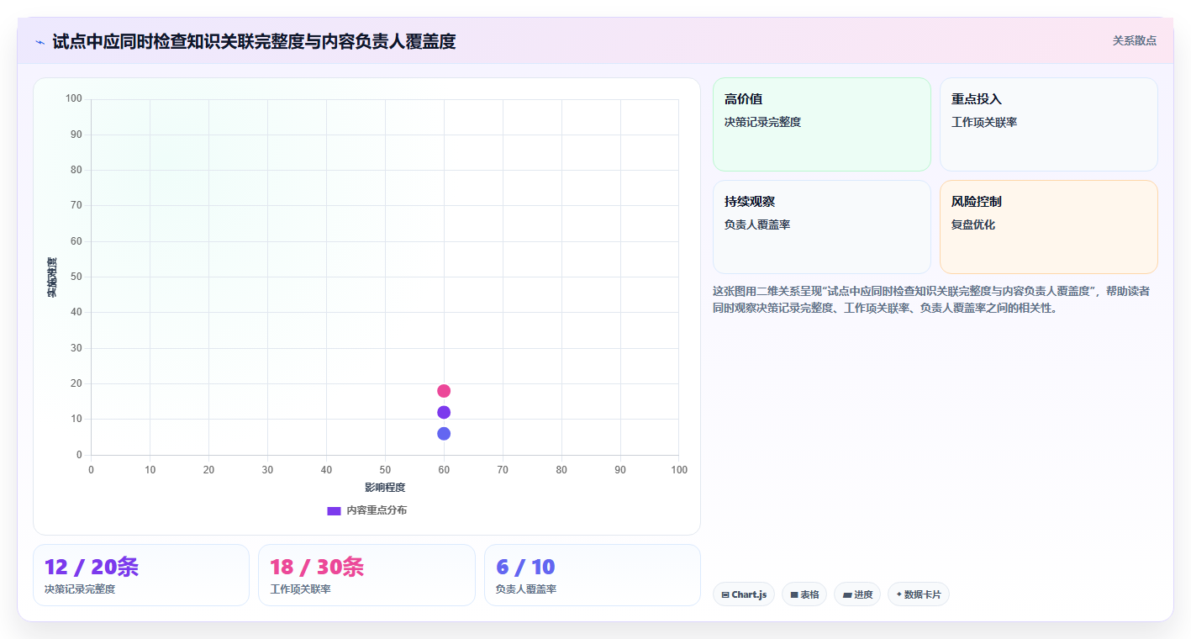Click the 内容重点分布 legend label

pos(377,510)
